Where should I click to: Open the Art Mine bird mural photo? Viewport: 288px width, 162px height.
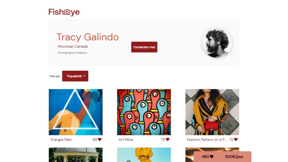tap(144, 112)
